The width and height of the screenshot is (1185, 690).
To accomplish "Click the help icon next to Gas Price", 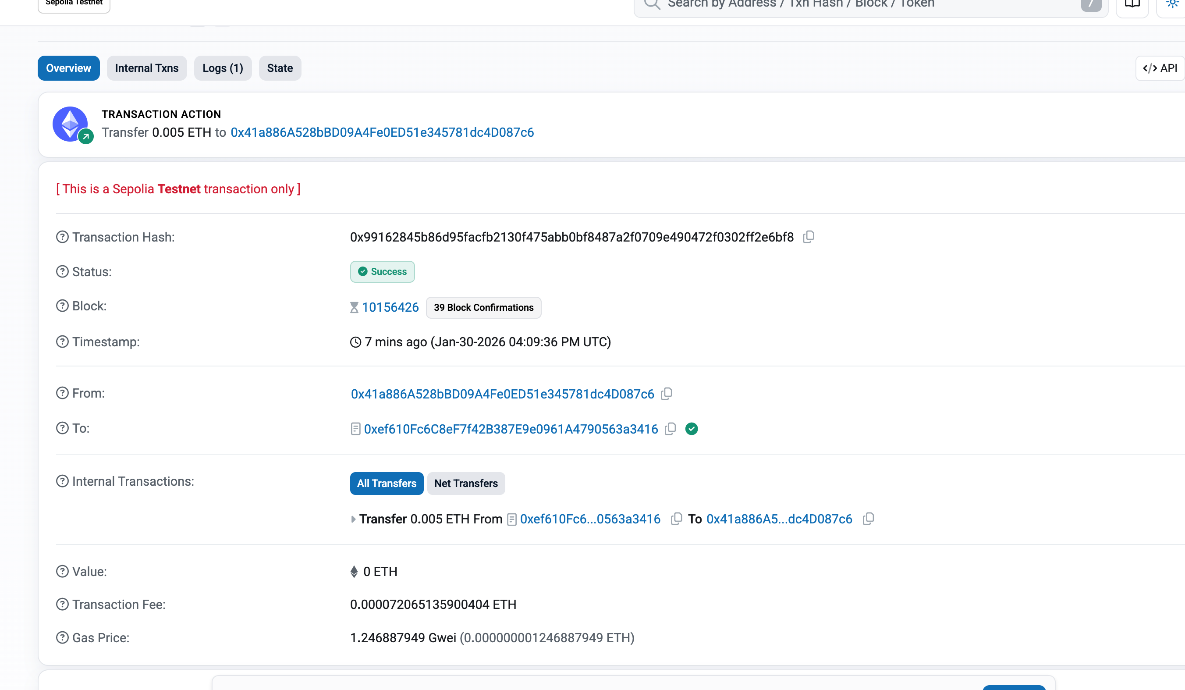I will tap(62, 638).
